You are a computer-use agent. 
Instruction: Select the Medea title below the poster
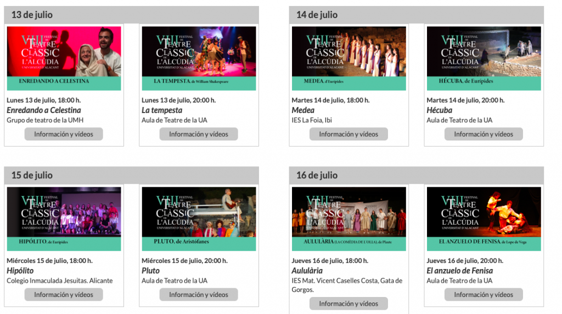(x=303, y=110)
